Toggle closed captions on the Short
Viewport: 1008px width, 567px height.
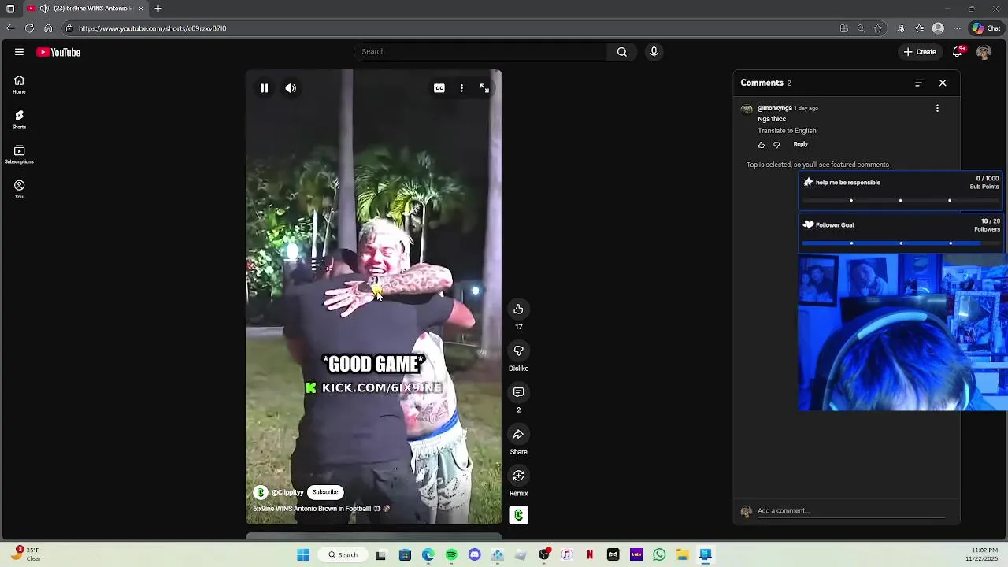pyautogui.click(x=439, y=88)
